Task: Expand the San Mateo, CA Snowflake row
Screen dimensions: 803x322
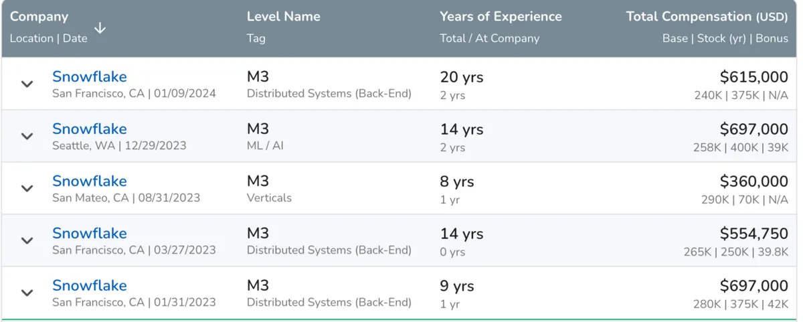Action: pos(27,189)
